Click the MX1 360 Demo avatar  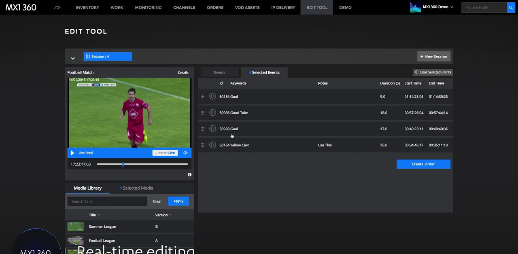415,7
